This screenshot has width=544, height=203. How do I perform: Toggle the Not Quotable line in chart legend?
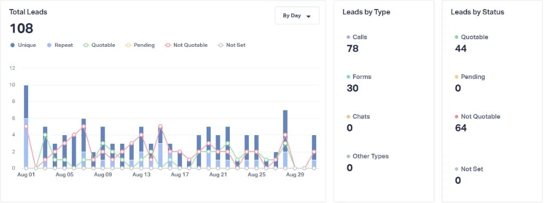186,45
